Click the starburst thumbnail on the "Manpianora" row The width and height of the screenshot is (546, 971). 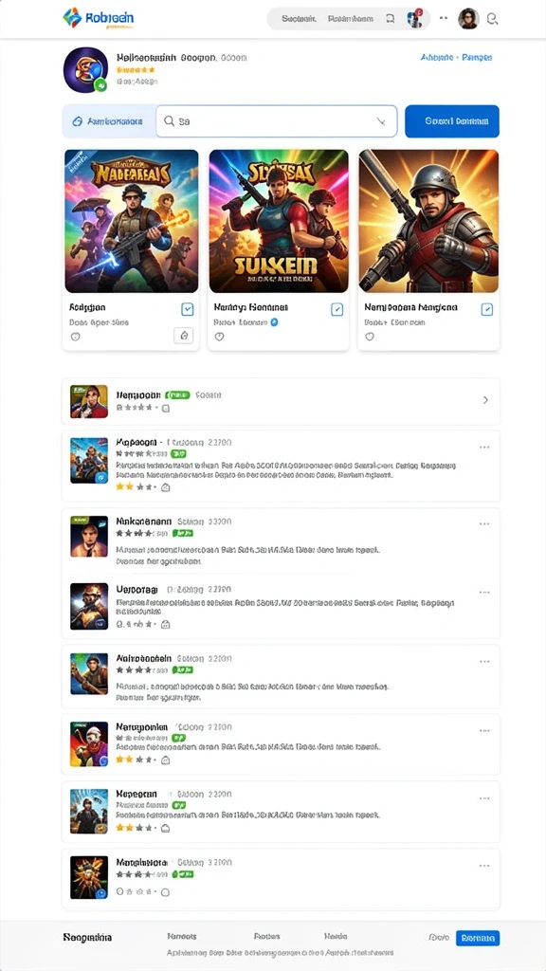point(89,877)
